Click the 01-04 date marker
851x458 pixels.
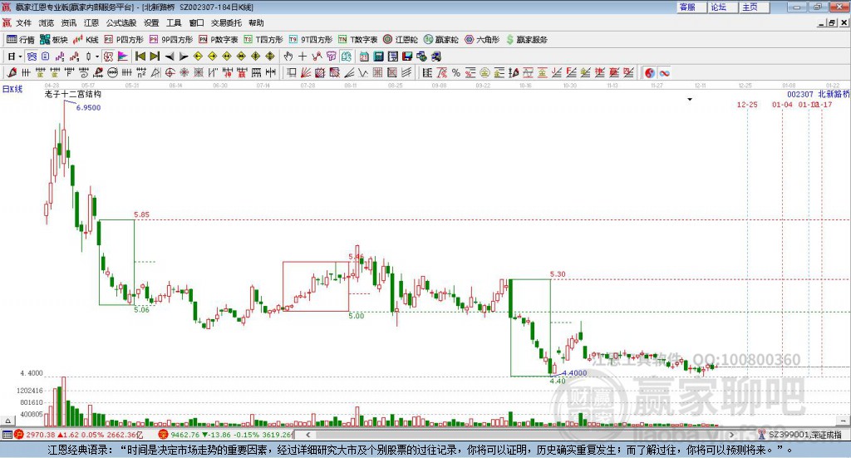click(x=782, y=104)
